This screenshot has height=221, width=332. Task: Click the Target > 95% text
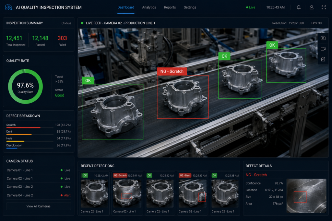tap(59, 79)
